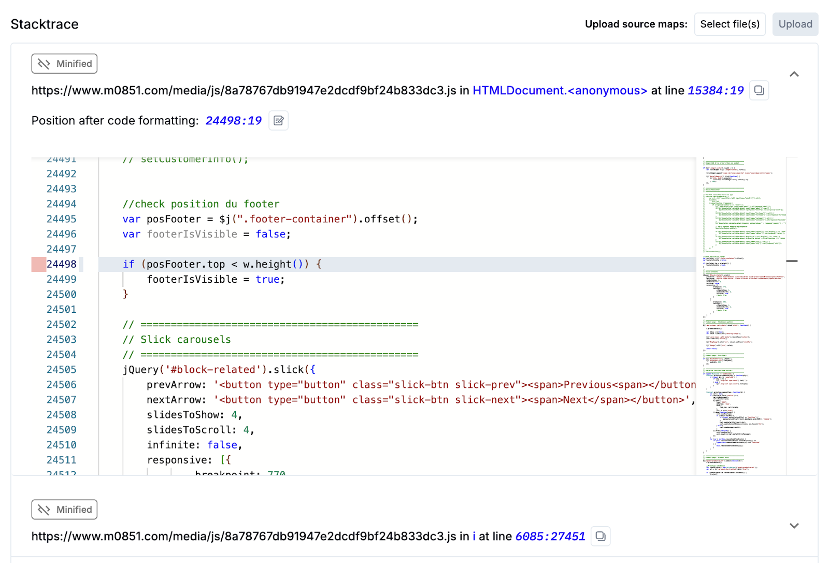Click line link 15384:19
Viewport: 829px width, 563px height.
[716, 91]
